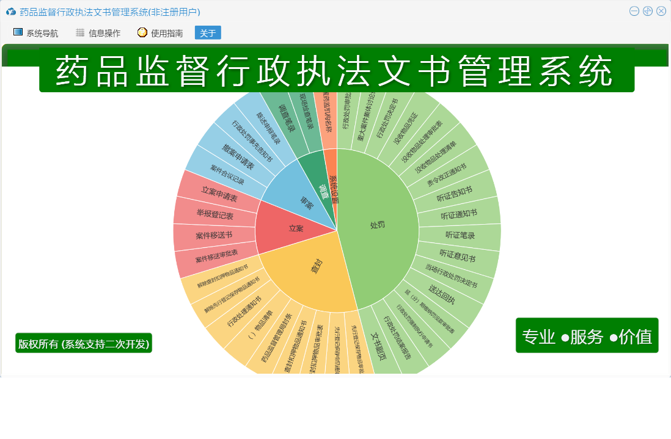The image size is (671, 439).
Task: Select the 文书副页 segment
Action: click(x=378, y=346)
